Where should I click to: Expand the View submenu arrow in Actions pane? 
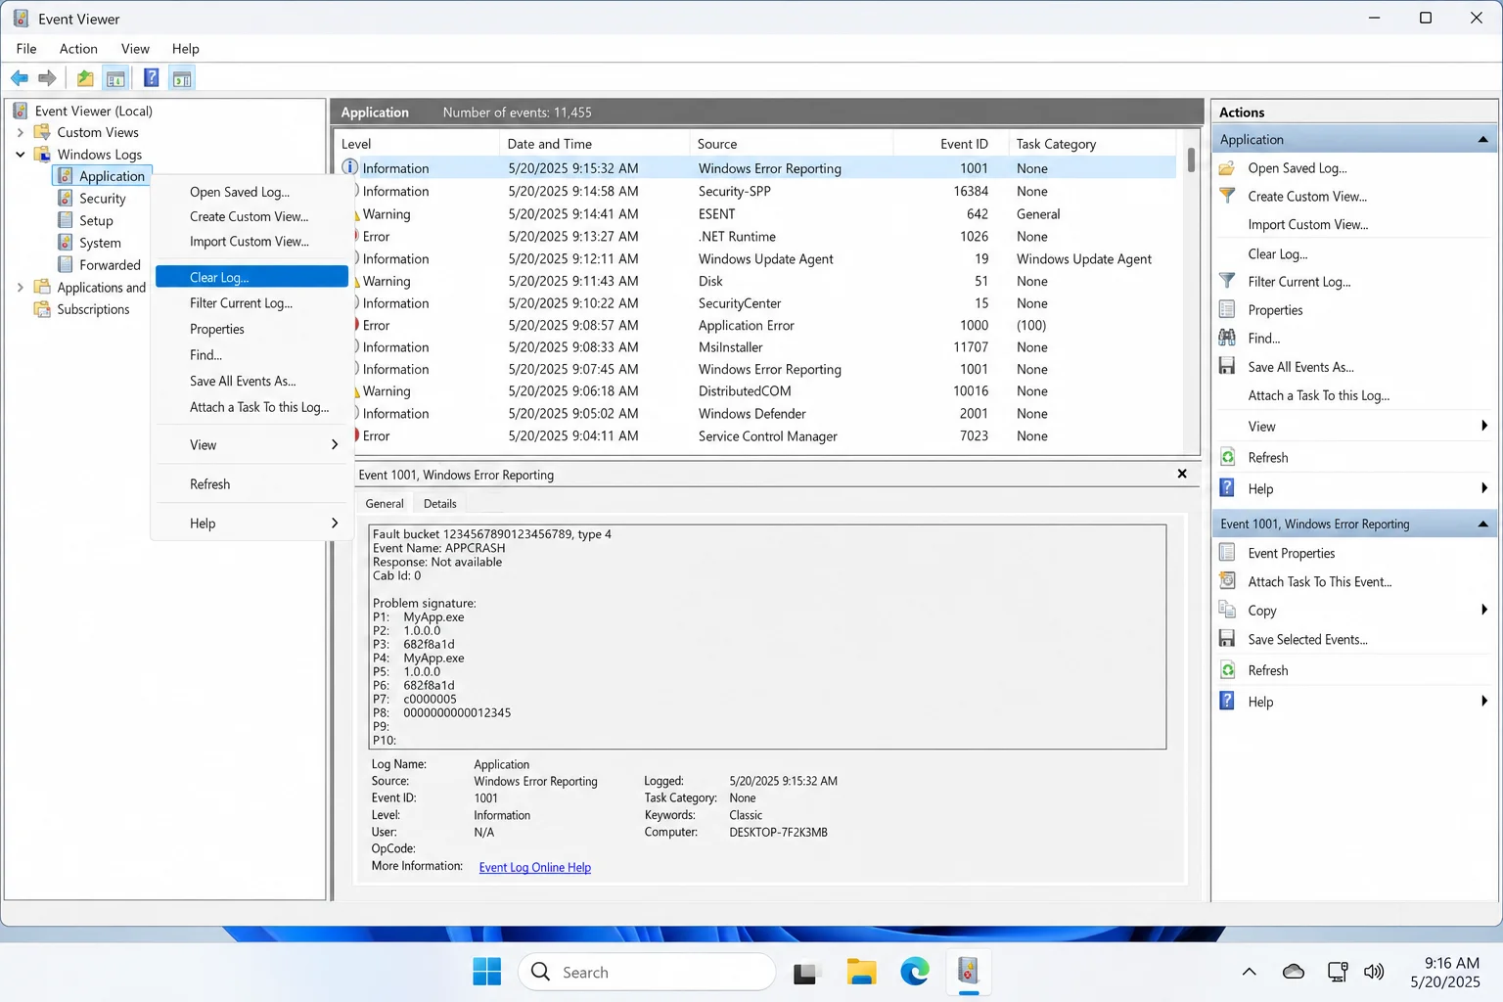1484,426
